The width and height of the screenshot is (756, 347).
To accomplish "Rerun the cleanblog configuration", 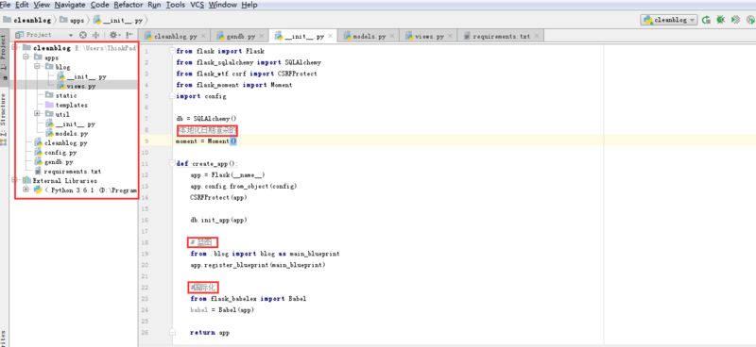I will [706, 20].
